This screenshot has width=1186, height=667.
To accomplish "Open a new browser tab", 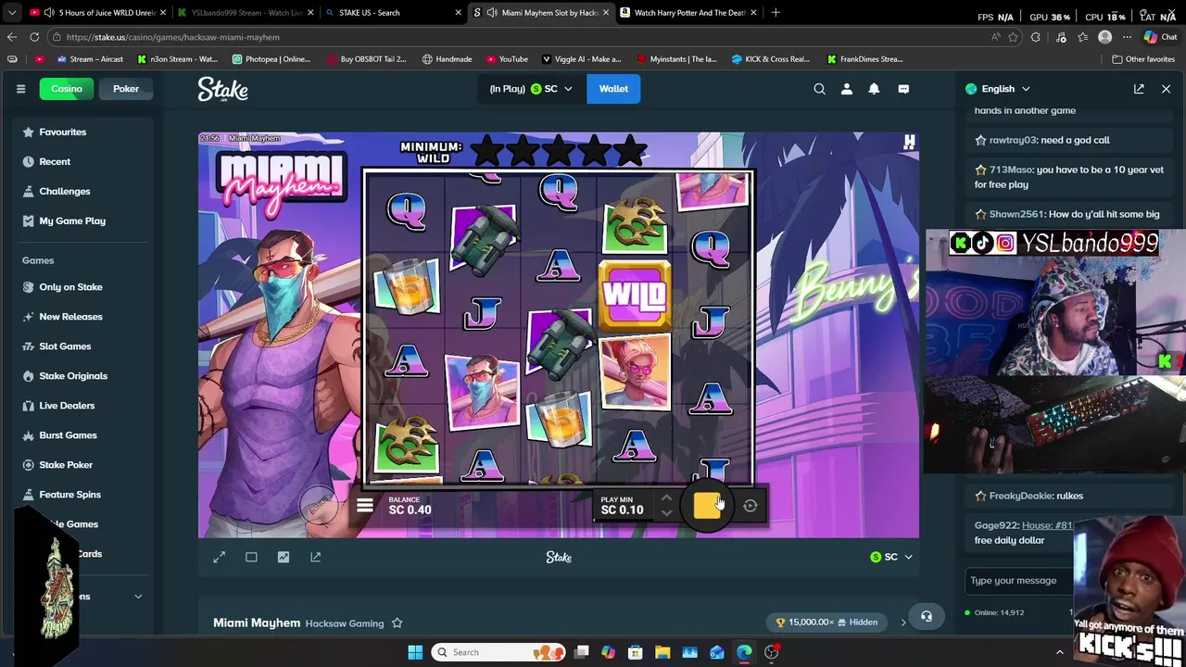I will click(x=776, y=13).
